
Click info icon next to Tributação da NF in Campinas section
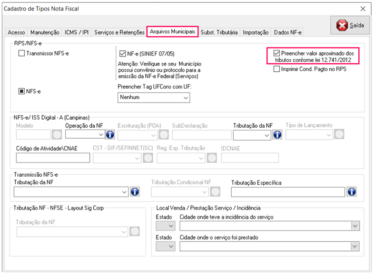[277, 135]
